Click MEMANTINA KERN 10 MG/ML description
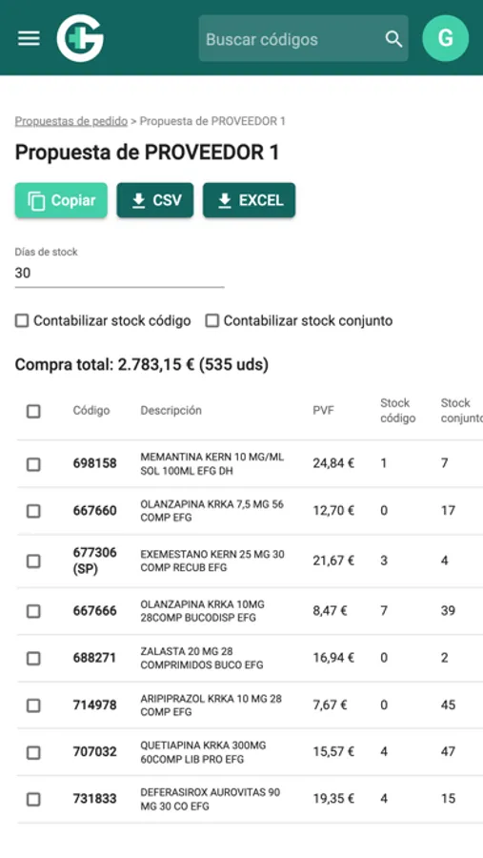Viewport: 483px width, 858px height. point(212,463)
